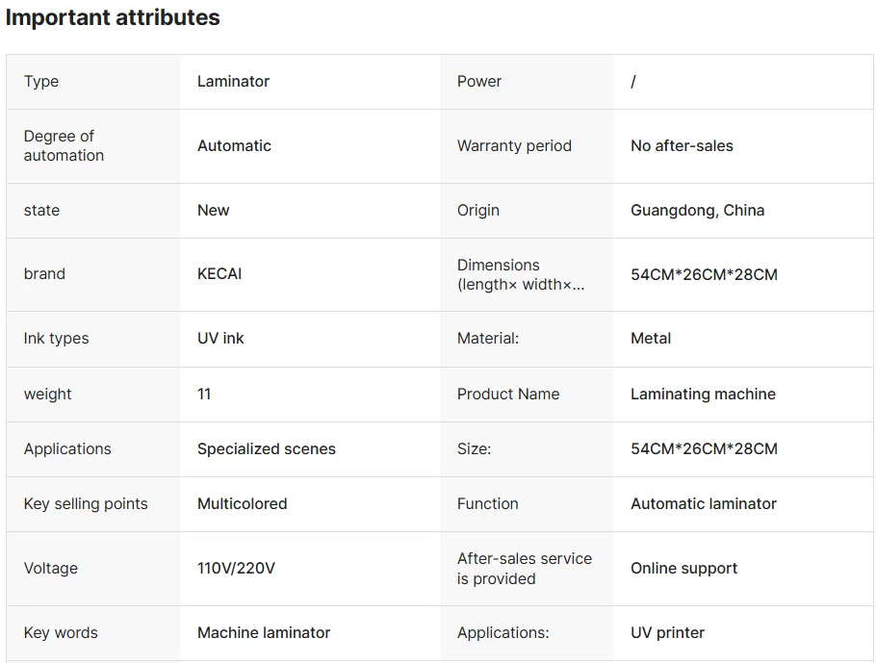This screenshot has height=663, width=876.
Task: Click the Laminating machine product name
Action: point(703,395)
